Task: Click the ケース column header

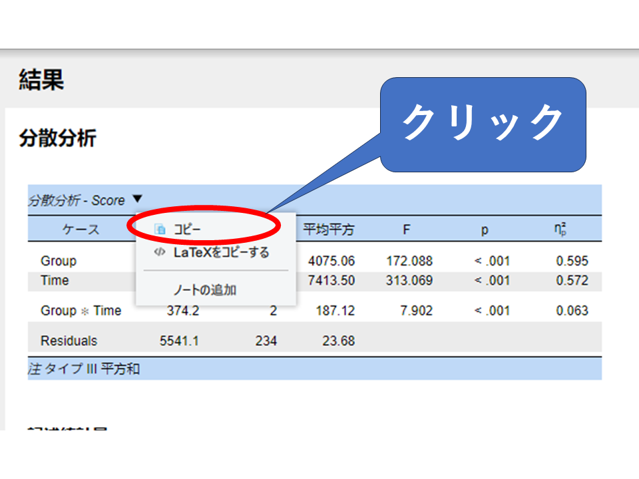Action: tap(81, 230)
